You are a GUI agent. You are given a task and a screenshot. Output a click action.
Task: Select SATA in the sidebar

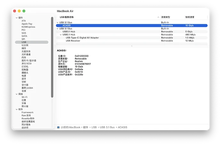[24, 36]
